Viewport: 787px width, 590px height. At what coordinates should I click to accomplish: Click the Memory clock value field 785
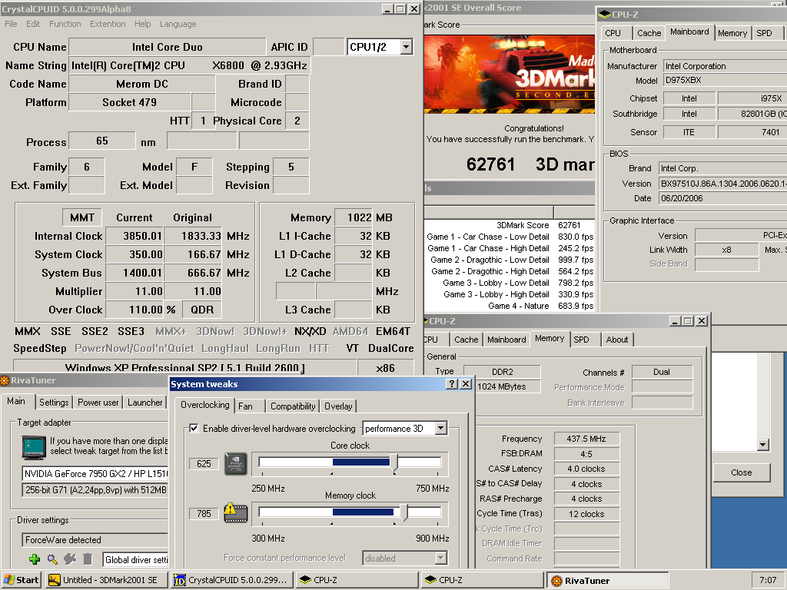point(204,513)
